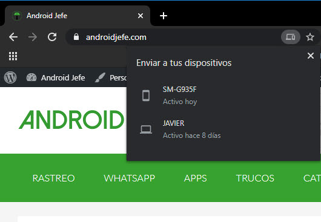The height and width of the screenshot is (222, 321).
Task: Close the Enviar a tus dispositivos popup
Action: coord(311,56)
